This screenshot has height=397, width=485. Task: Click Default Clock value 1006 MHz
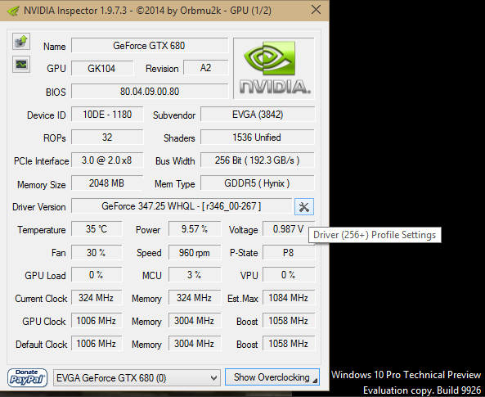point(97,344)
